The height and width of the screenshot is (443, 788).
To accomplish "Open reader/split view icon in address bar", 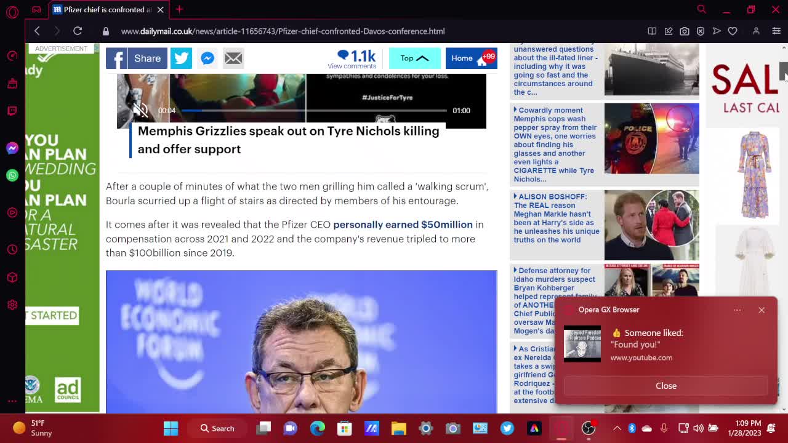I will [652, 31].
